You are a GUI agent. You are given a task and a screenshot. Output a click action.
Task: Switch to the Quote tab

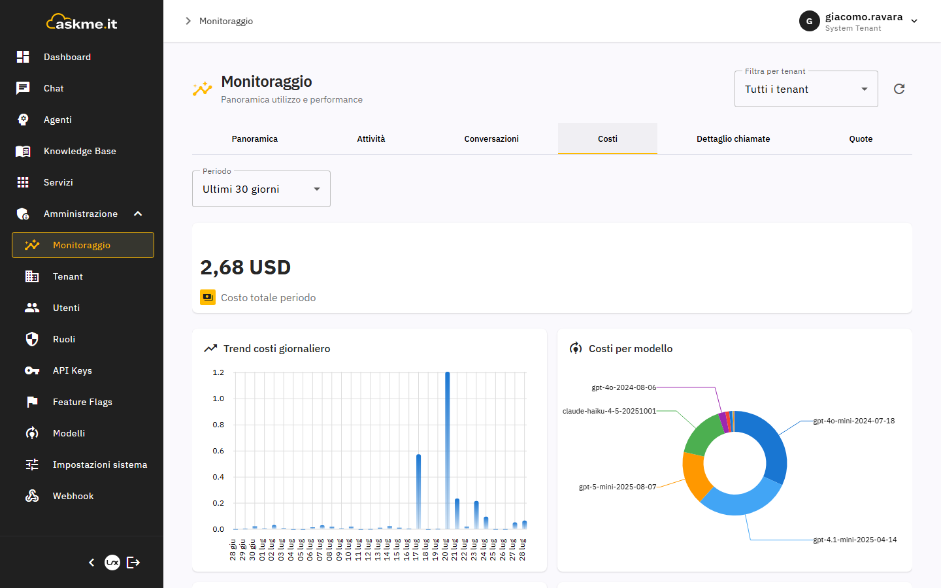tap(861, 139)
